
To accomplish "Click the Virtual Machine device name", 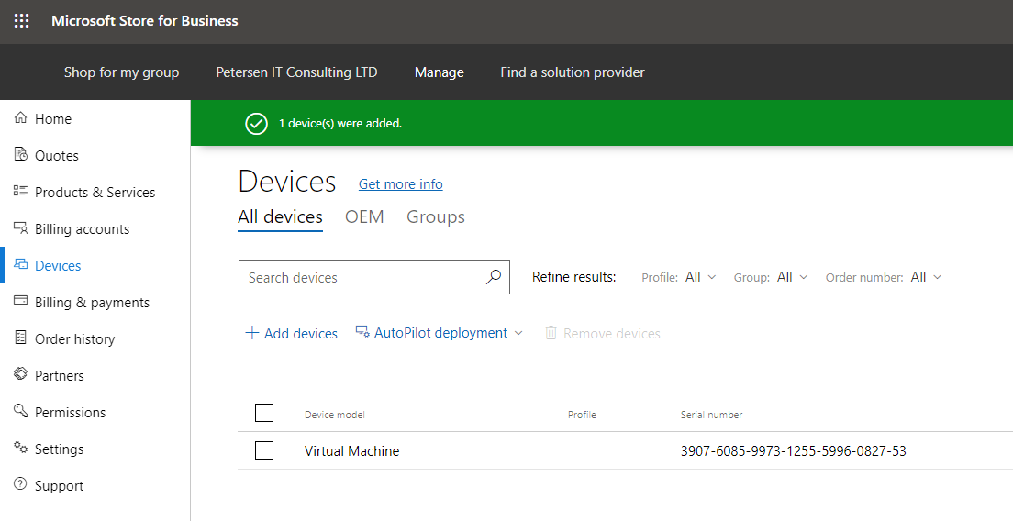I will tap(352, 450).
